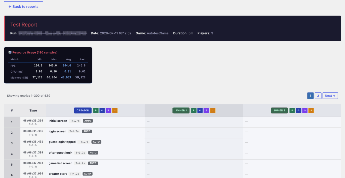
Task: Click T+1.7s tag on initial screen row
Action: pos(75,121)
